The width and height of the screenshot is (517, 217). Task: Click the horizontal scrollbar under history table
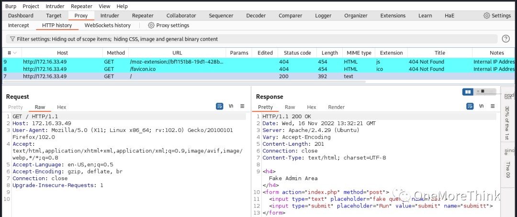(x=185, y=82)
